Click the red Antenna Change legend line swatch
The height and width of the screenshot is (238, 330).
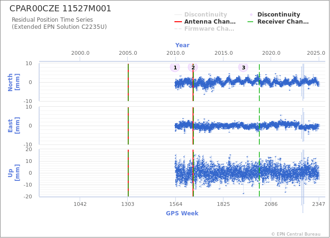(x=178, y=22)
